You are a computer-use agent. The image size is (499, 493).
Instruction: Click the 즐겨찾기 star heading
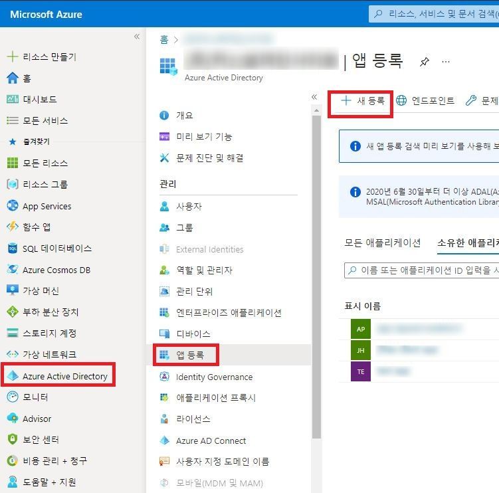29,142
